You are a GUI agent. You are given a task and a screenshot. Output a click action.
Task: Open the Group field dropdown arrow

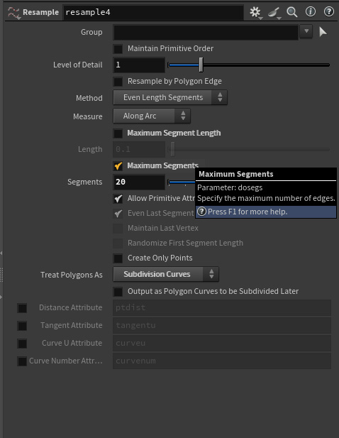point(306,31)
